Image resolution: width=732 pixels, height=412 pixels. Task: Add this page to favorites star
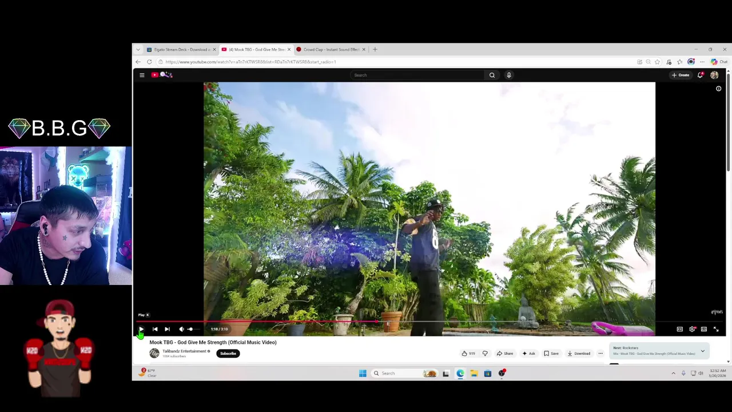[658, 62]
